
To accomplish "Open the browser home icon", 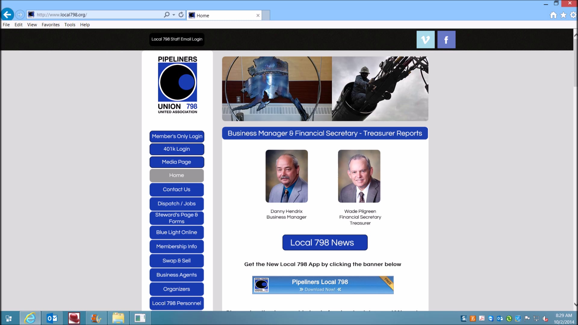I will [x=553, y=15].
